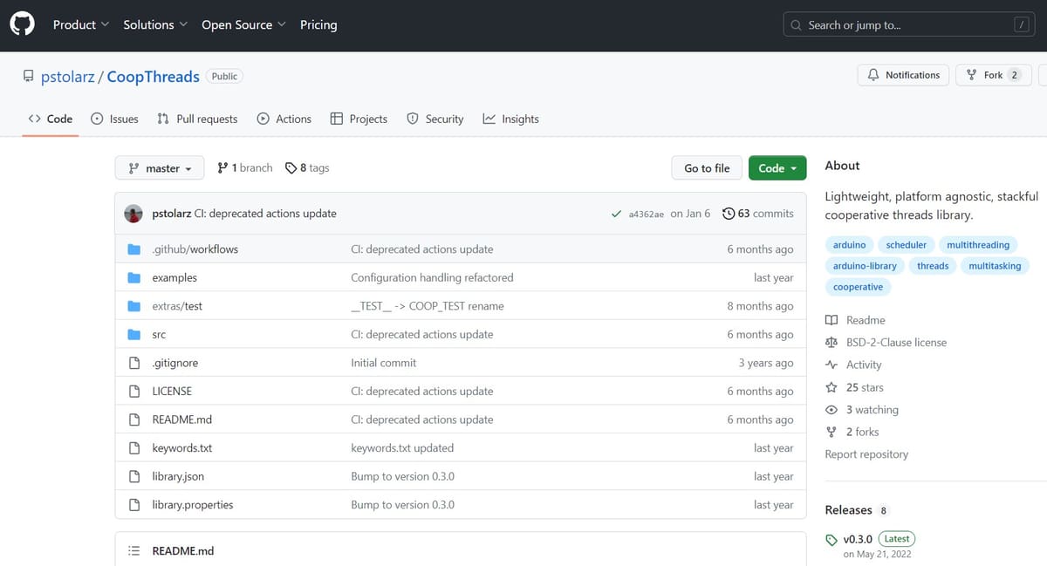Open the slash shortcut key icon in search

point(1022,25)
